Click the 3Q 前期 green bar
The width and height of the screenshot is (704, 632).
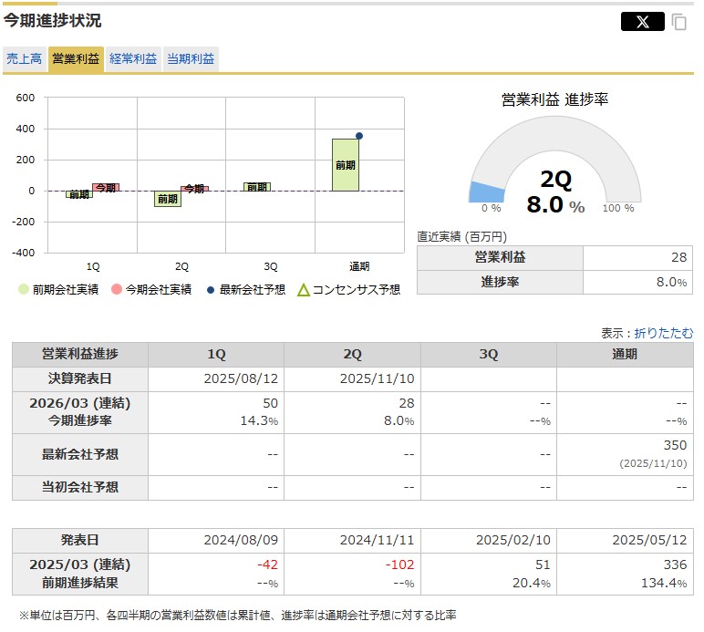256,187
